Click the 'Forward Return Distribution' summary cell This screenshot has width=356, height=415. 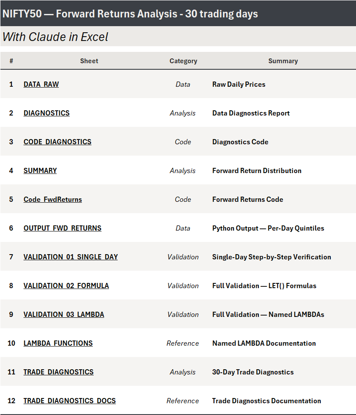[x=257, y=170]
